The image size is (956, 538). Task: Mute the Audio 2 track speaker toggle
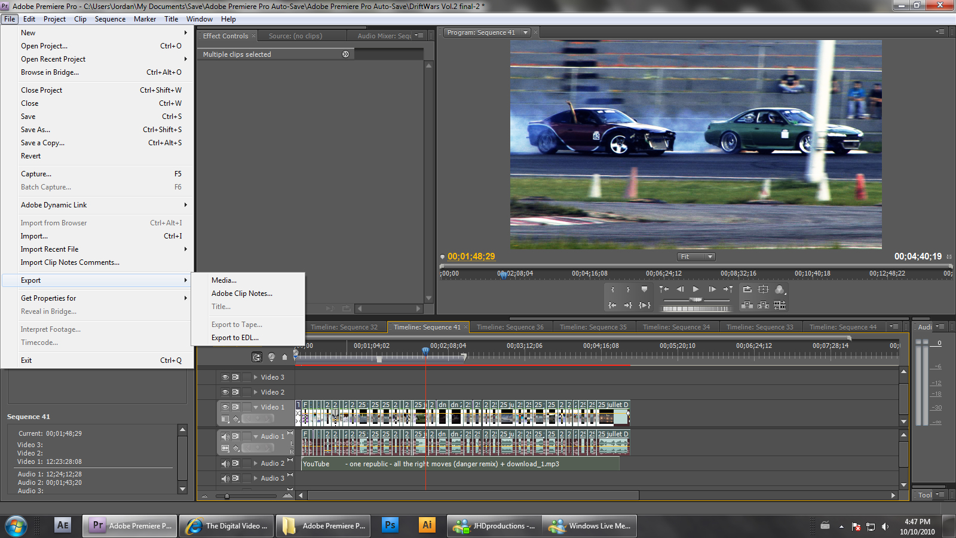tap(225, 463)
